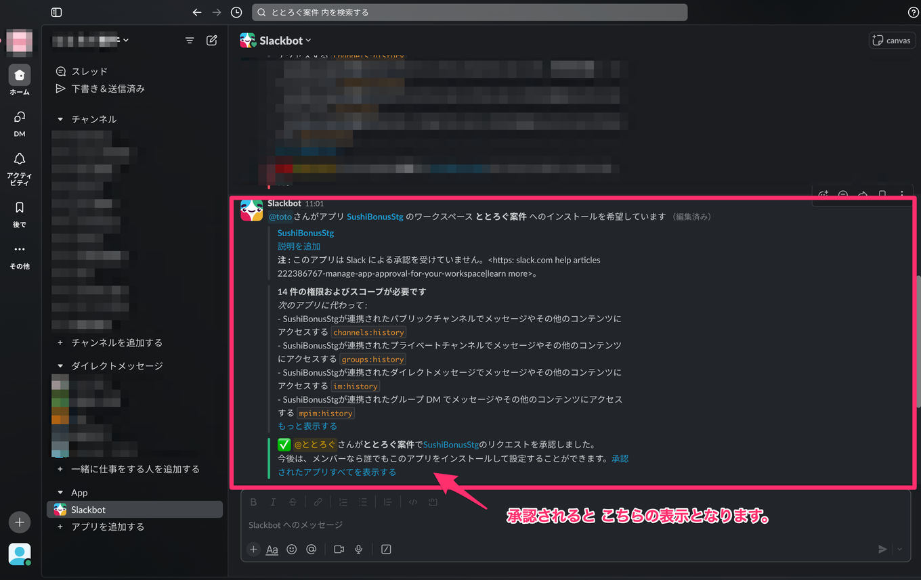Click 説明を追加 link

pos(299,246)
